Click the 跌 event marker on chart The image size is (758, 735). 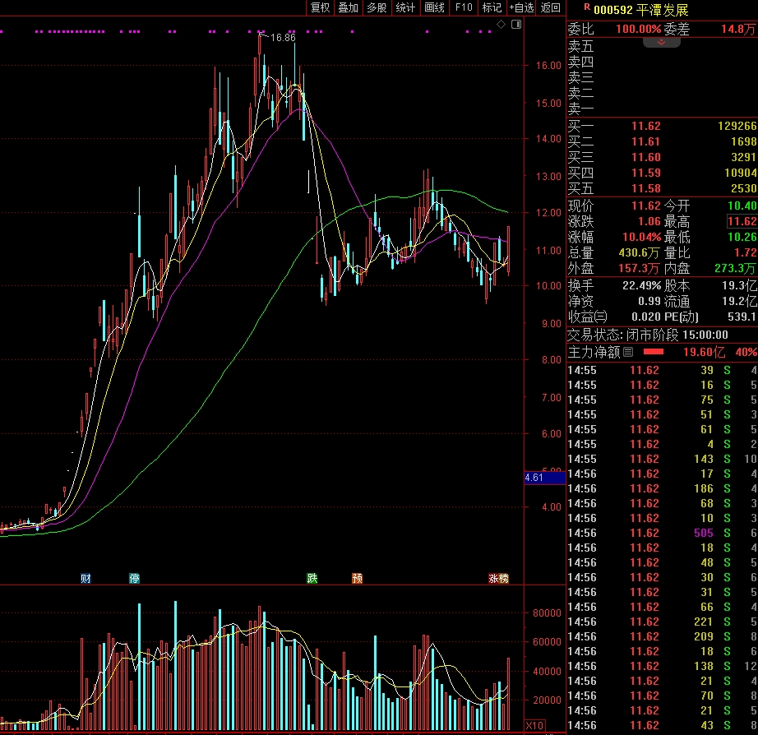pyautogui.click(x=312, y=578)
